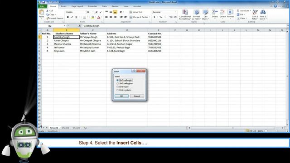Expand the Clear dropdown in Editing
The width and height of the screenshot is (290, 163).
(246, 19)
